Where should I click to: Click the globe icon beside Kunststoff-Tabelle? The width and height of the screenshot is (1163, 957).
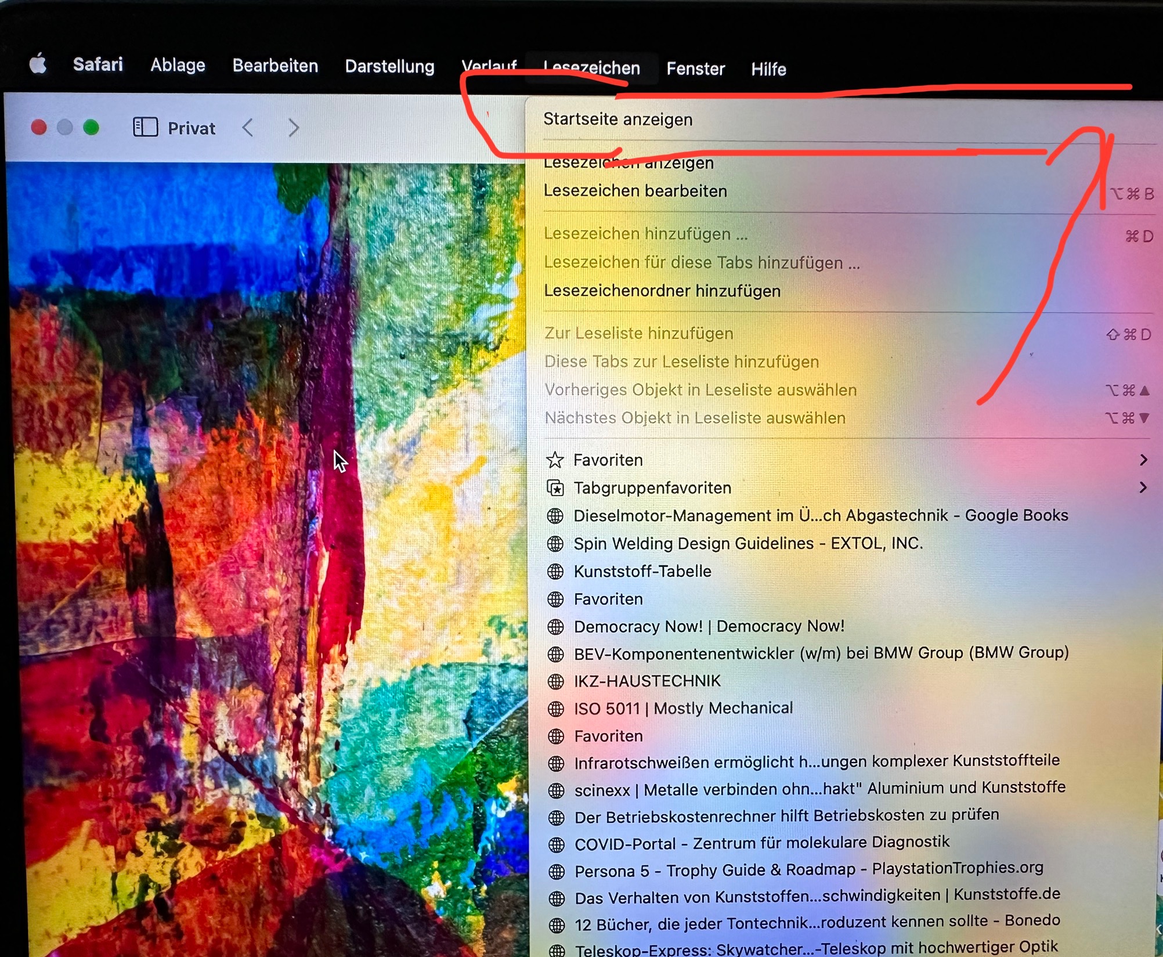(555, 572)
